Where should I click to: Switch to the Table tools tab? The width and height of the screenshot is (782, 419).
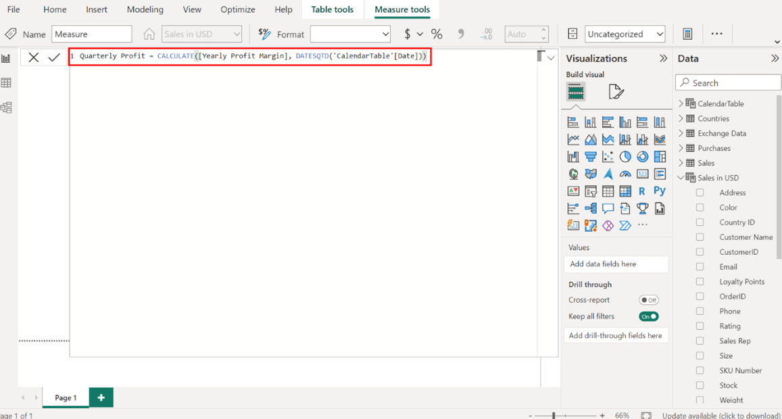[332, 9]
